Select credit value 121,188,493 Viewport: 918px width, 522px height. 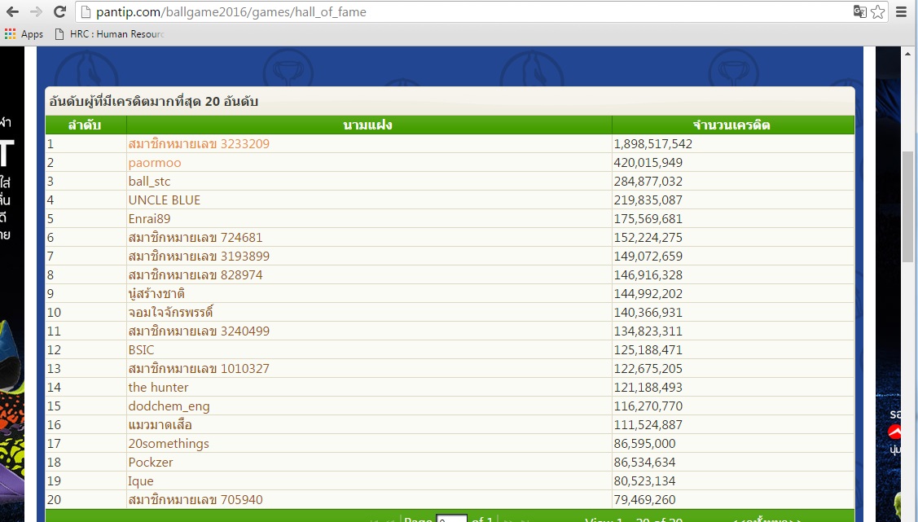[x=648, y=388]
